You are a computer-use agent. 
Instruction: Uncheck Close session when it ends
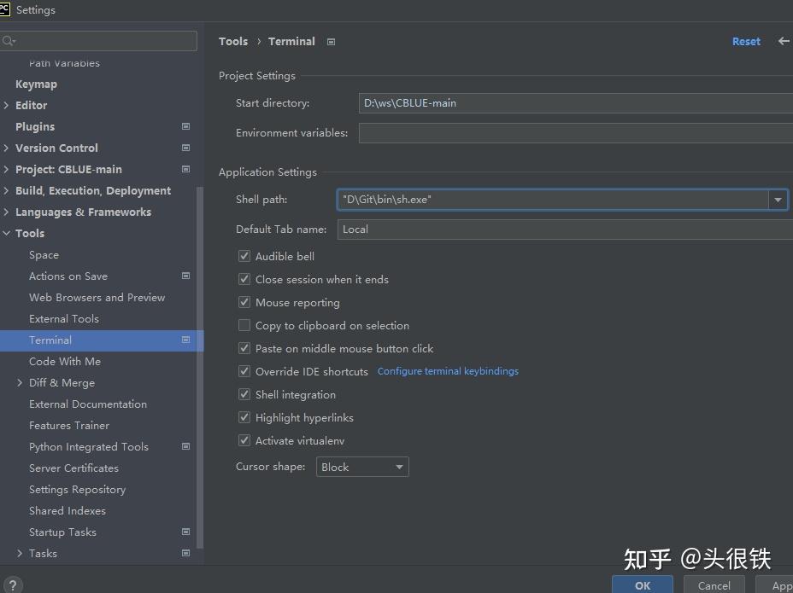click(244, 279)
